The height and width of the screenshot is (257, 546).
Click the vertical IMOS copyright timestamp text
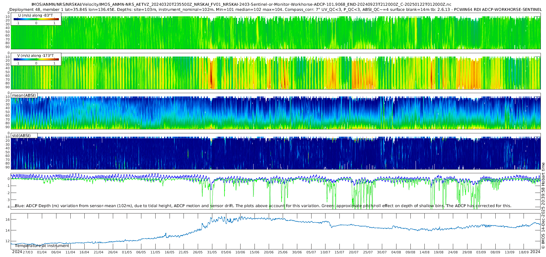[543, 206]
